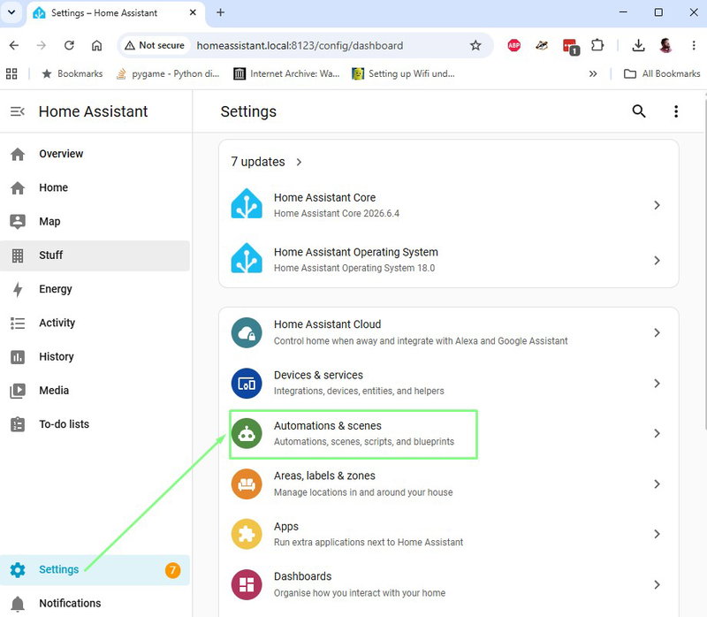Collapse the Home Assistant sidebar menu icon

[18, 111]
